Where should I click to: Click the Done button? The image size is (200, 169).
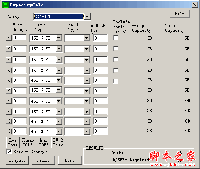(x=70, y=160)
